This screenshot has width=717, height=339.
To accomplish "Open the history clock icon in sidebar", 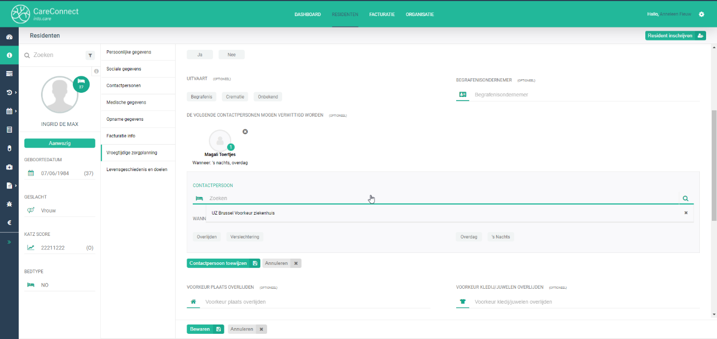I will 9,92.
